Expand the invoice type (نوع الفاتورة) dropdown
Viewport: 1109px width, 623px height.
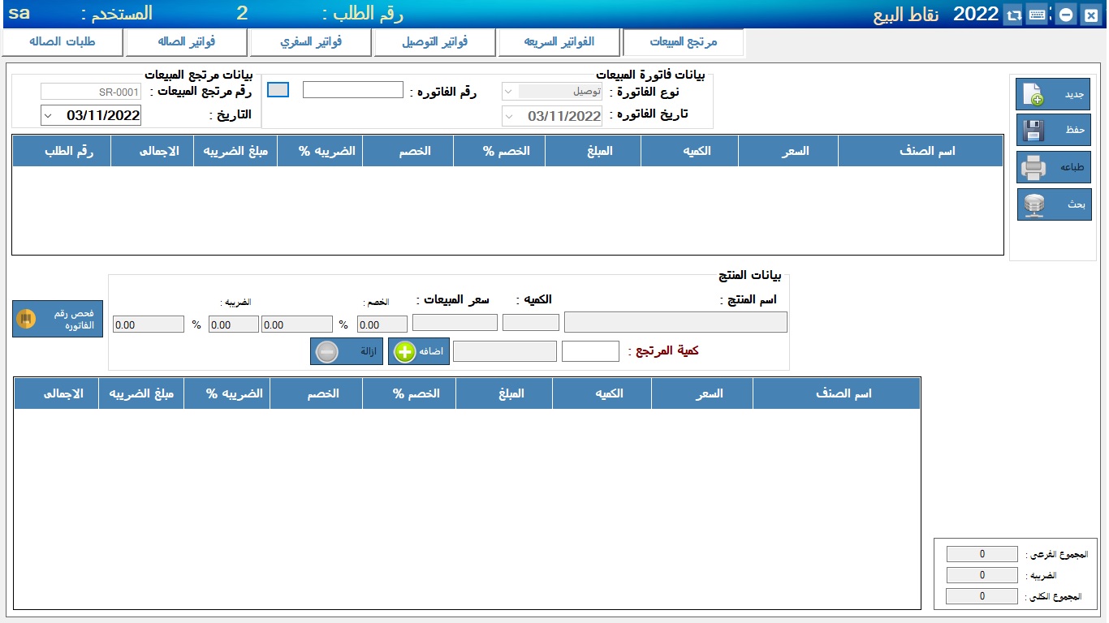click(x=509, y=92)
